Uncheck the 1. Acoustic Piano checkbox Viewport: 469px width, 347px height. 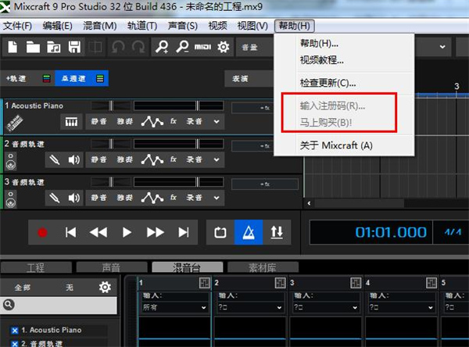coord(15,331)
